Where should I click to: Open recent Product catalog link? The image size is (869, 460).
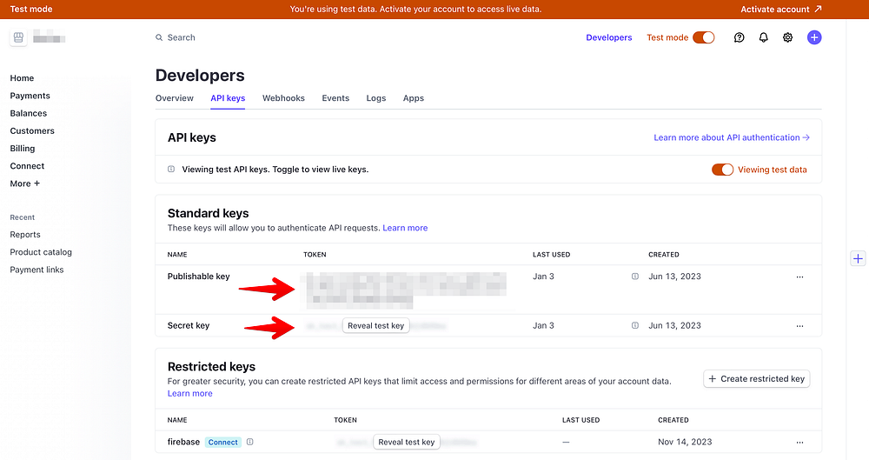(x=41, y=252)
